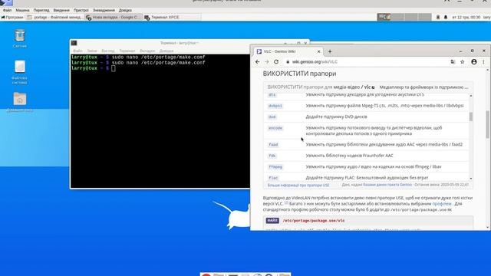Switch to portage file manager taskbar item

click(54, 17)
